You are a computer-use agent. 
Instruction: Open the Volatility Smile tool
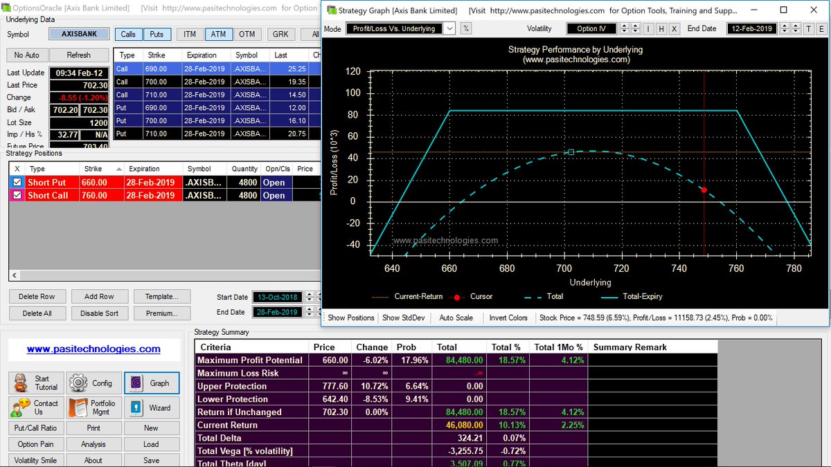(x=37, y=460)
